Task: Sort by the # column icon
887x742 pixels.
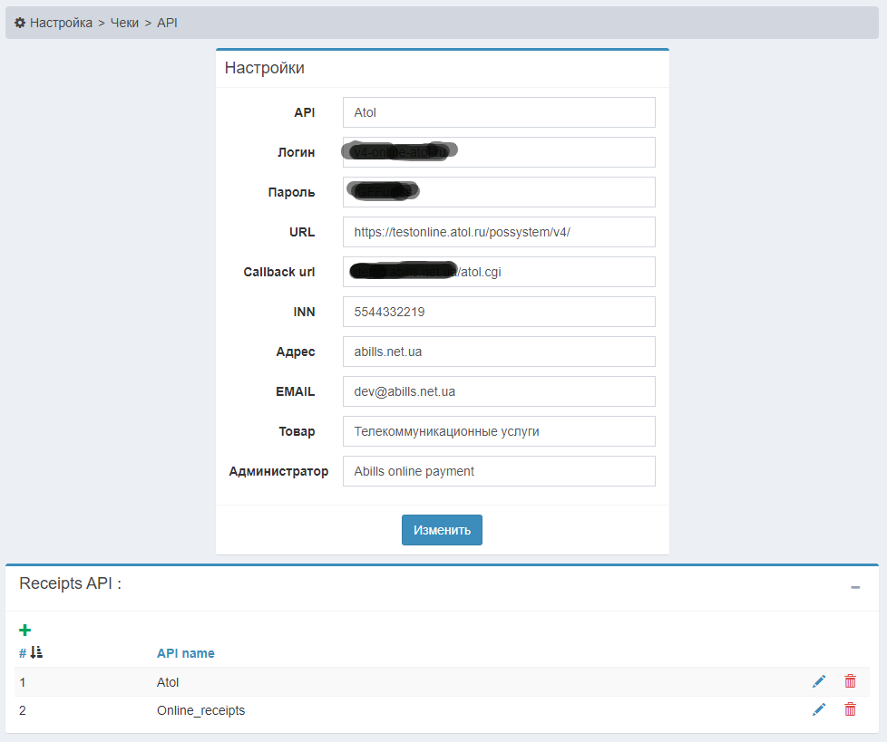Action: point(36,652)
